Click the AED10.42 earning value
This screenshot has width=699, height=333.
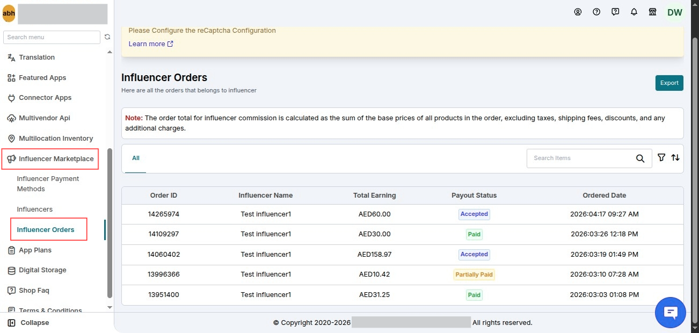tap(375, 274)
